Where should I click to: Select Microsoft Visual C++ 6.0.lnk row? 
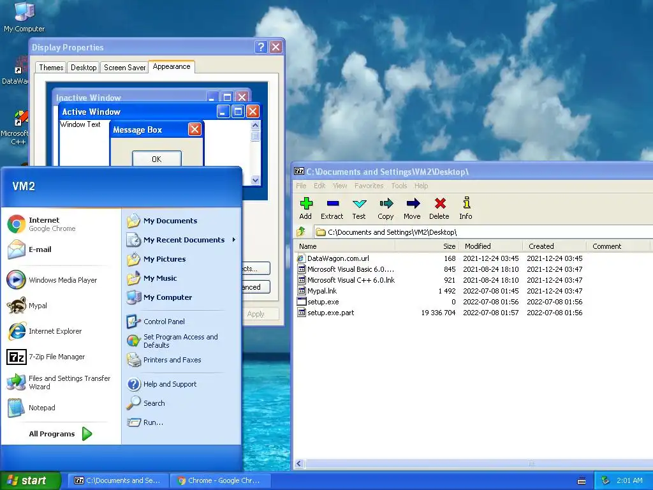[x=441, y=280]
